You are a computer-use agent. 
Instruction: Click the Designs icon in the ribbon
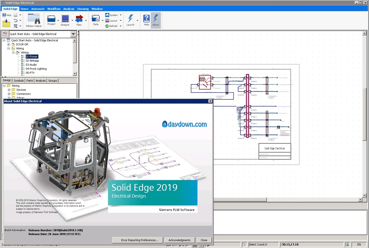(65, 19)
